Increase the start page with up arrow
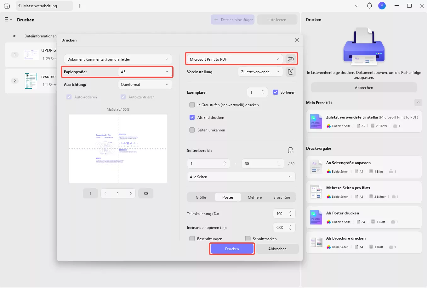This screenshot has width=427, height=288. point(225,162)
